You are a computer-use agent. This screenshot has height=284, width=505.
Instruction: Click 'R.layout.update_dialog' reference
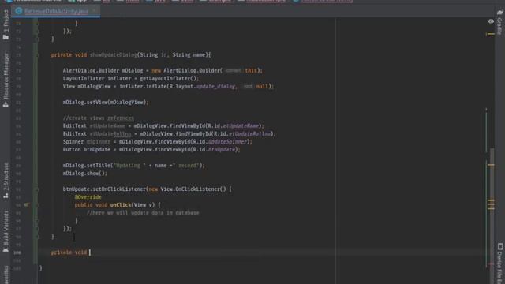[203, 86]
